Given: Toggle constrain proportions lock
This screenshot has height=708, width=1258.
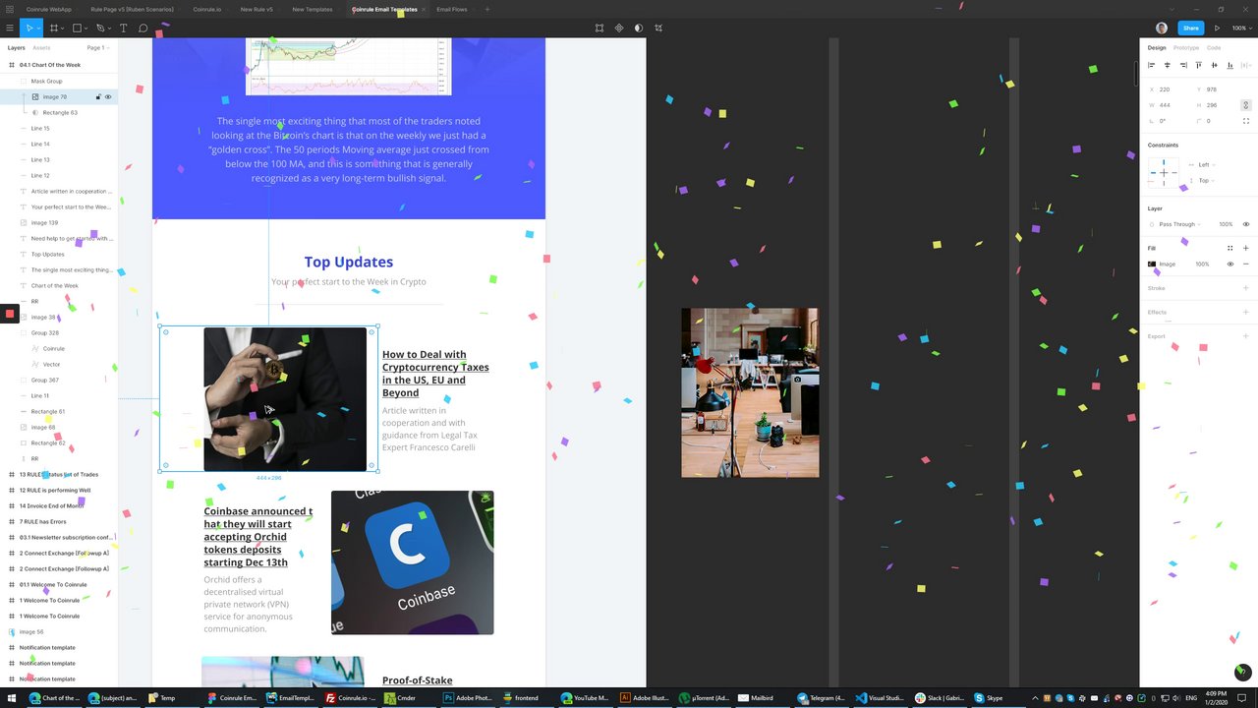Looking at the screenshot, I should coord(1246,105).
